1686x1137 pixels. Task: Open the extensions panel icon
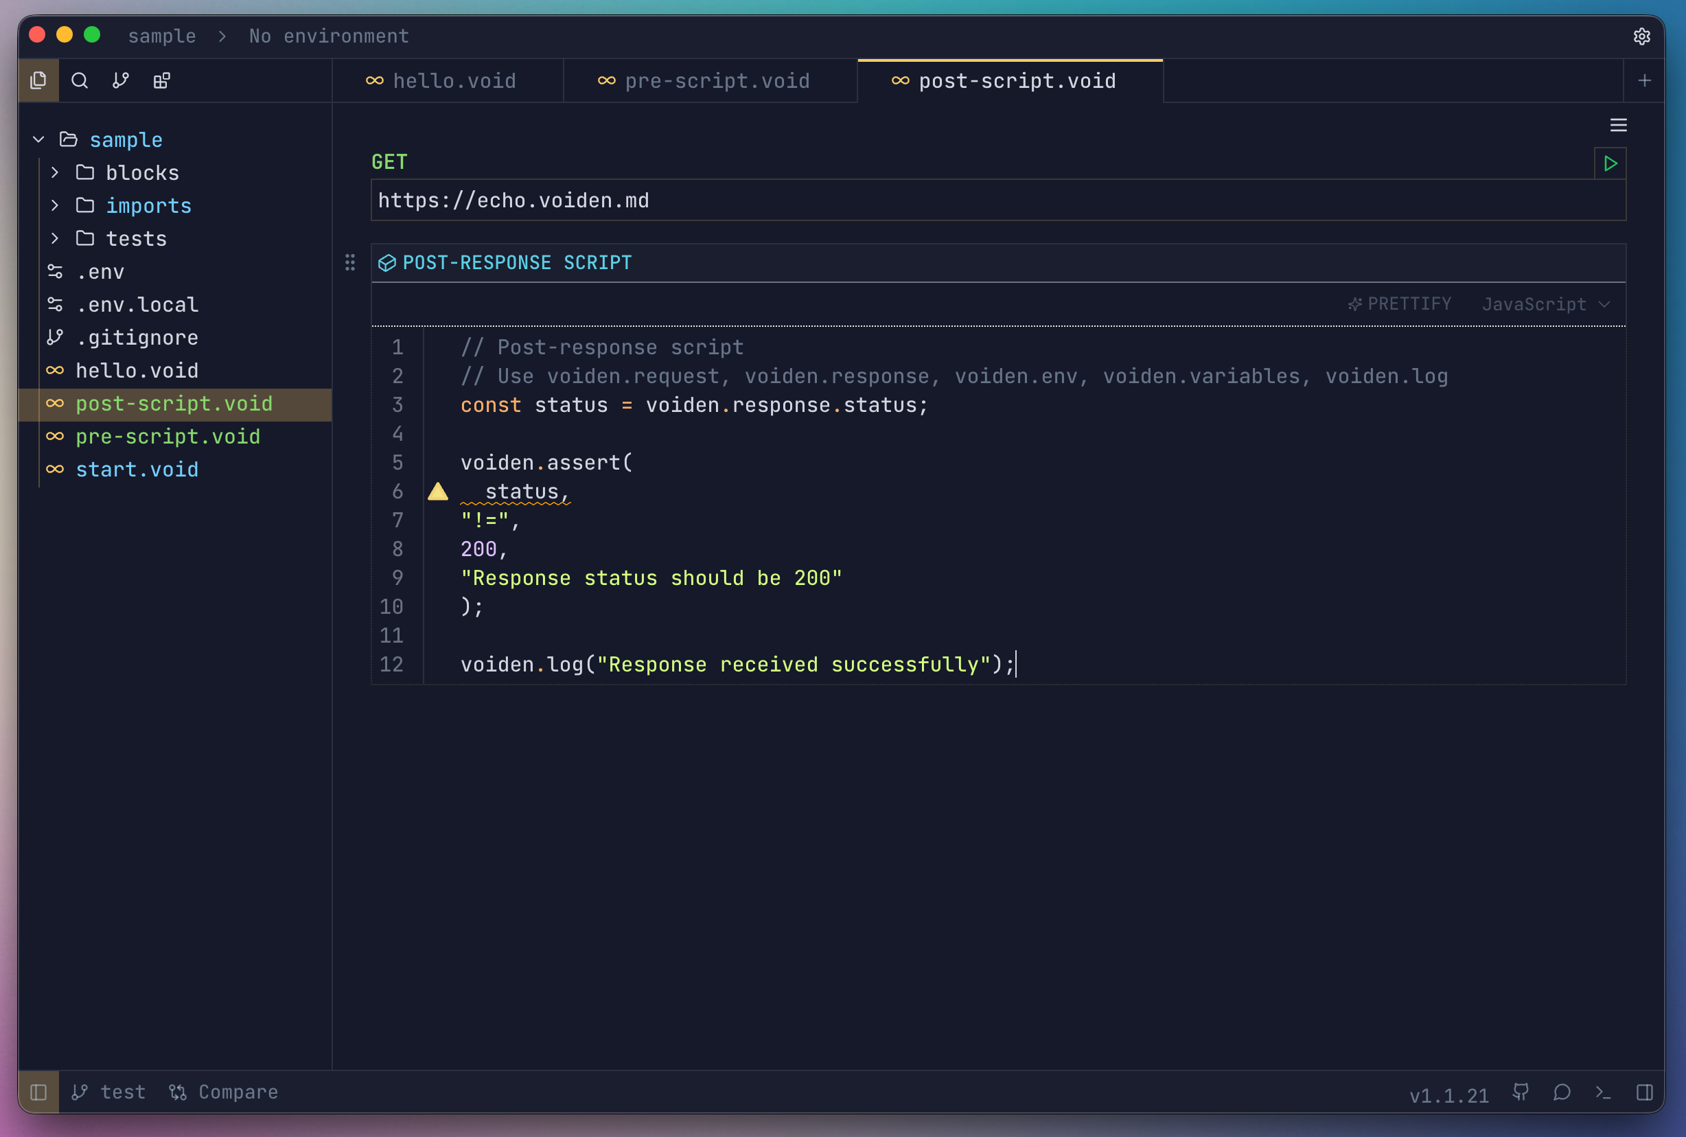point(161,80)
